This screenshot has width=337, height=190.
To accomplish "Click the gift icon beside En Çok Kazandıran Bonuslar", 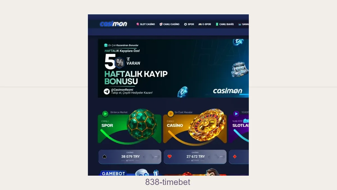I will [x=106, y=45].
